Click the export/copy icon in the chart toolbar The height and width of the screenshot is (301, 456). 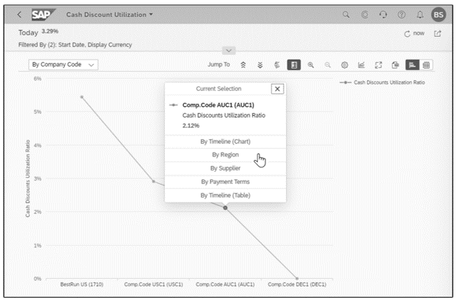point(395,65)
